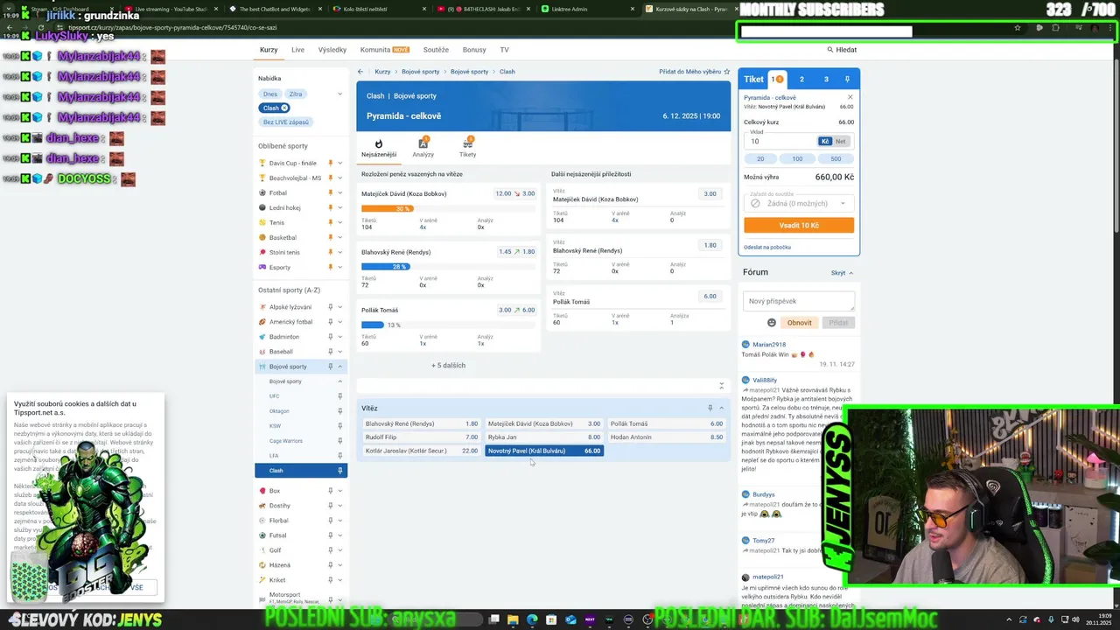1120x630 pixels.
Task: Unpin Tenis from favorite sports
Action: click(330, 222)
